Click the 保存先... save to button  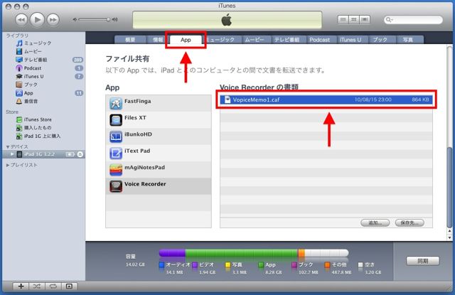tap(409, 222)
